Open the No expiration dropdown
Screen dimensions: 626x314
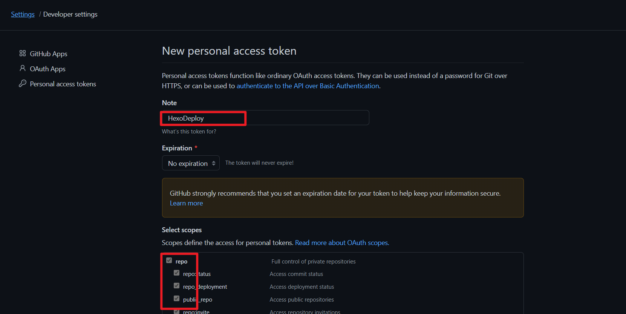coord(188,163)
